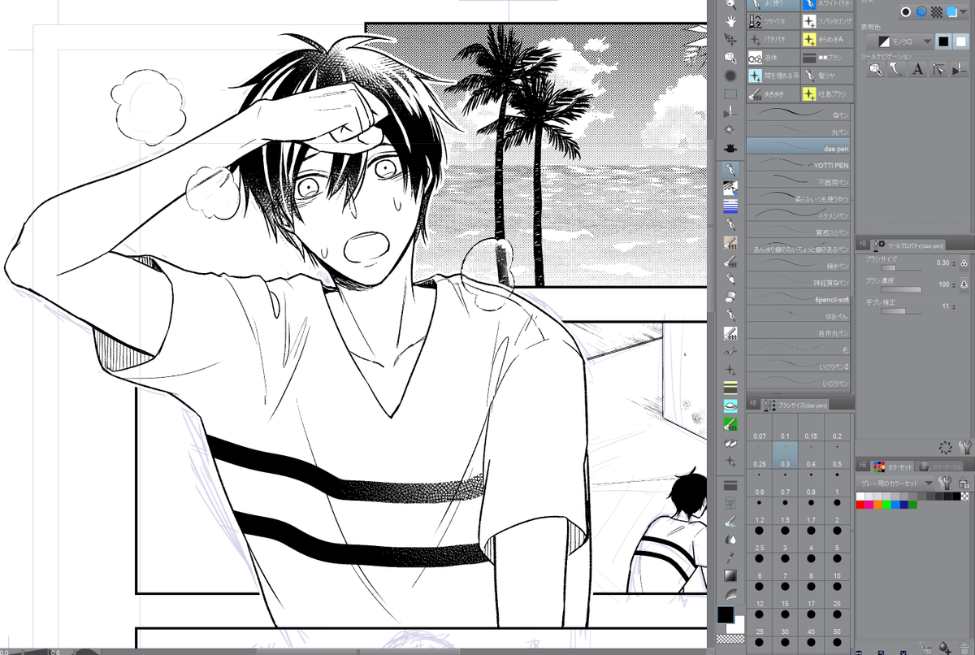
Task: Open tool property wrench settings icon
Action: coord(964,447)
